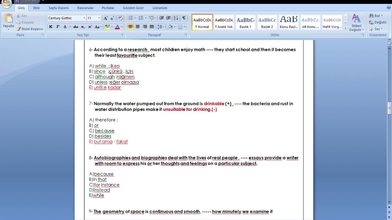Open the Yazı Tipi font dialog launcher
Viewport: 392px width, 220px height.
122,35
